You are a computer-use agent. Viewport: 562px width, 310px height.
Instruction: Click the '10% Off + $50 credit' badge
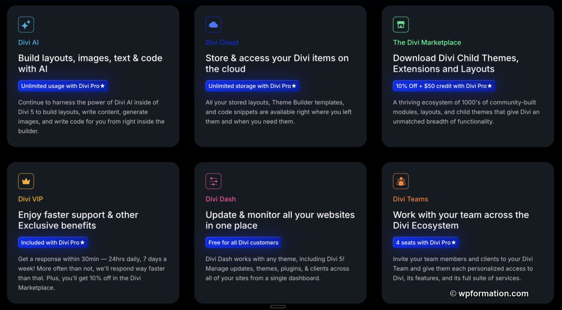(x=444, y=86)
